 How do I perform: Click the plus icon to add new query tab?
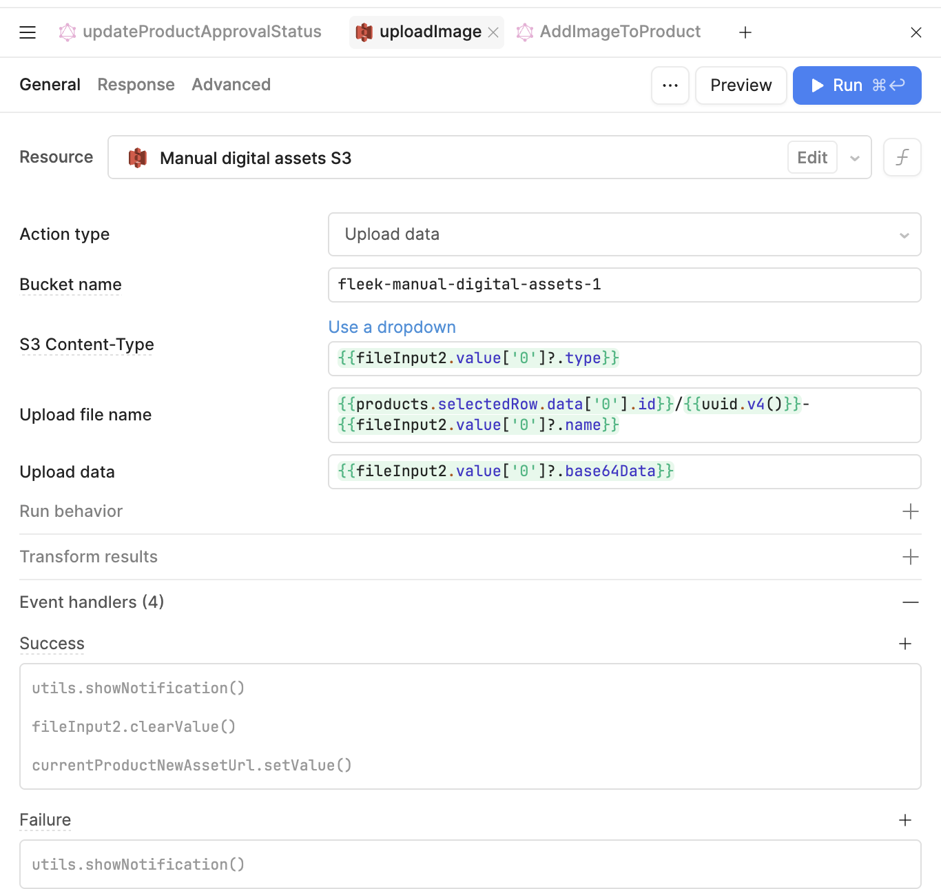745,32
